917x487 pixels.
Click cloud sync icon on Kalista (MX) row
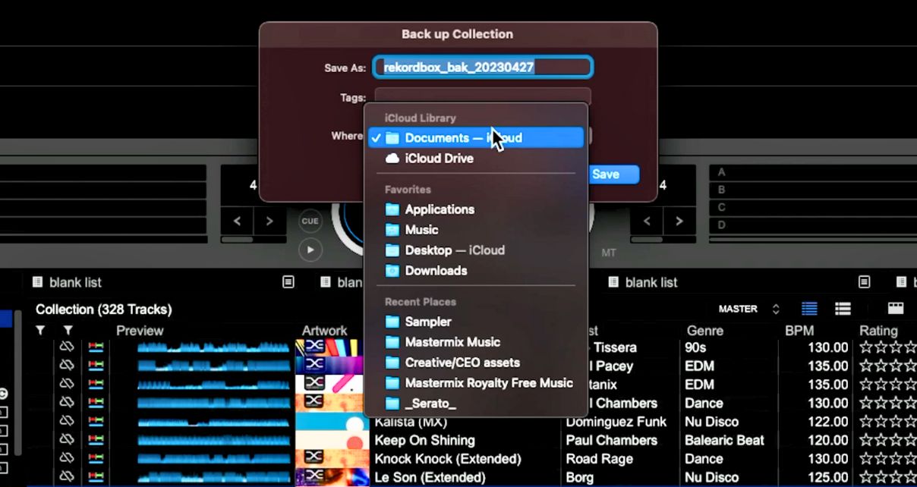tap(66, 421)
